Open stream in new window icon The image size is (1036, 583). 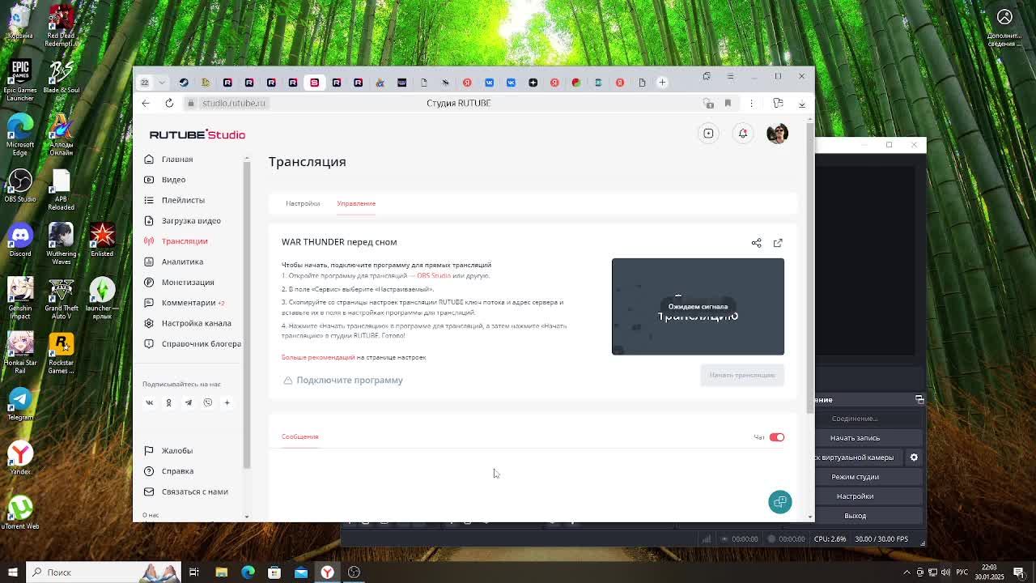pyautogui.click(x=778, y=243)
